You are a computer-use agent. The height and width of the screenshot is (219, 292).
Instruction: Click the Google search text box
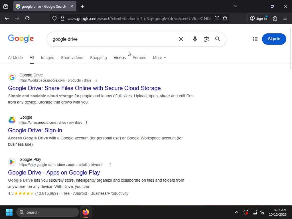coord(113,39)
